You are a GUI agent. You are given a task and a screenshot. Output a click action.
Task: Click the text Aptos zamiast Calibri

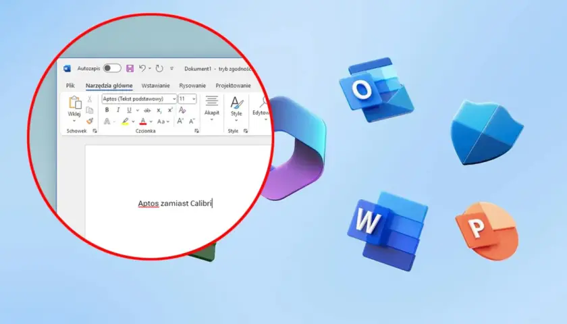(x=175, y=203)
